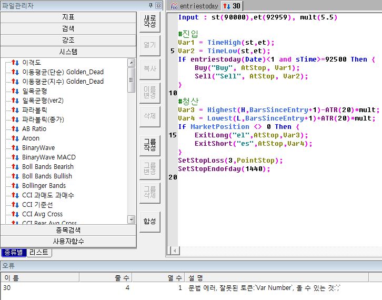Screen dimensions: 382x300
Task: Select the 일목균형 system icon
Action: click(x=15, y=91)
